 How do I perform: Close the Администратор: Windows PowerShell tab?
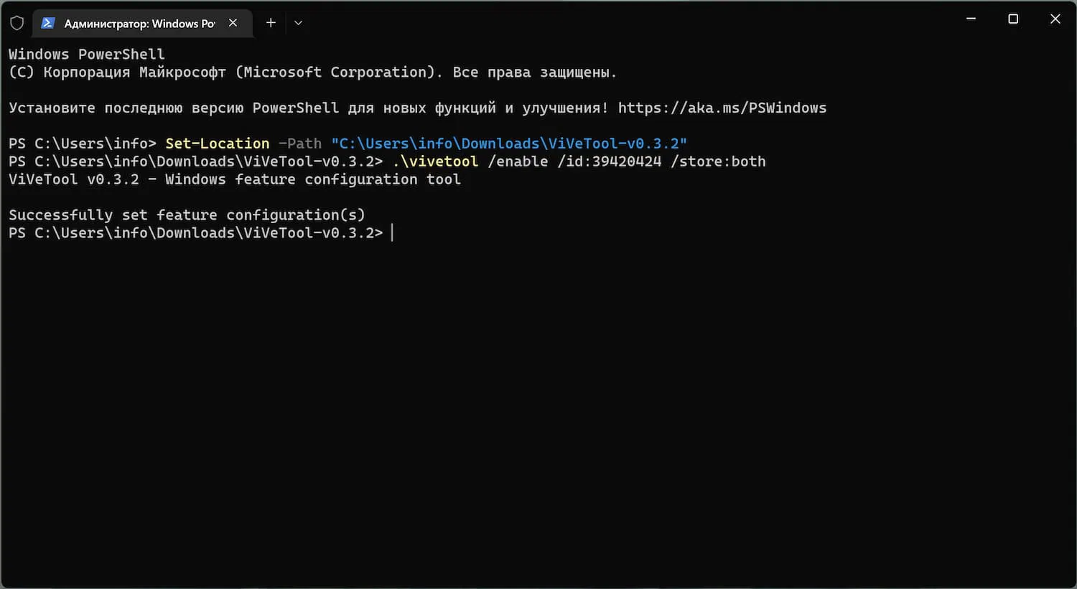tap(233, 23)
